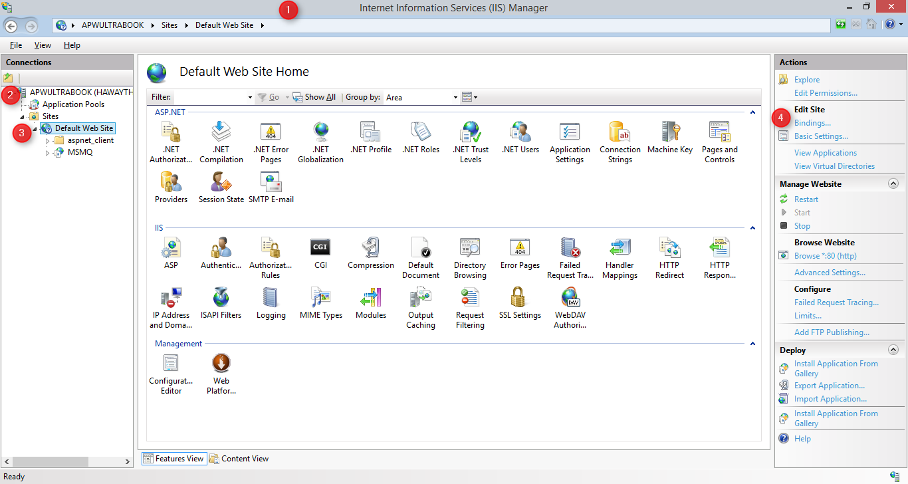The image size is (908, 484).
Task: Click the Export Application... link
Action: 830,386
